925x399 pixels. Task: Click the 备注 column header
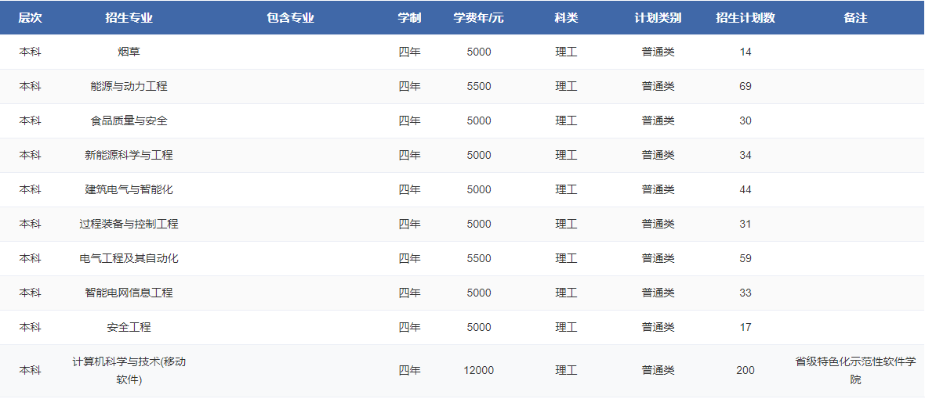tap(855, 18)
